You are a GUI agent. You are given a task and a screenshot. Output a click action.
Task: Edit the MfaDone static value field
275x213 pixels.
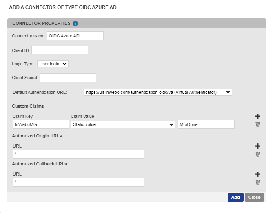(206, 124)
